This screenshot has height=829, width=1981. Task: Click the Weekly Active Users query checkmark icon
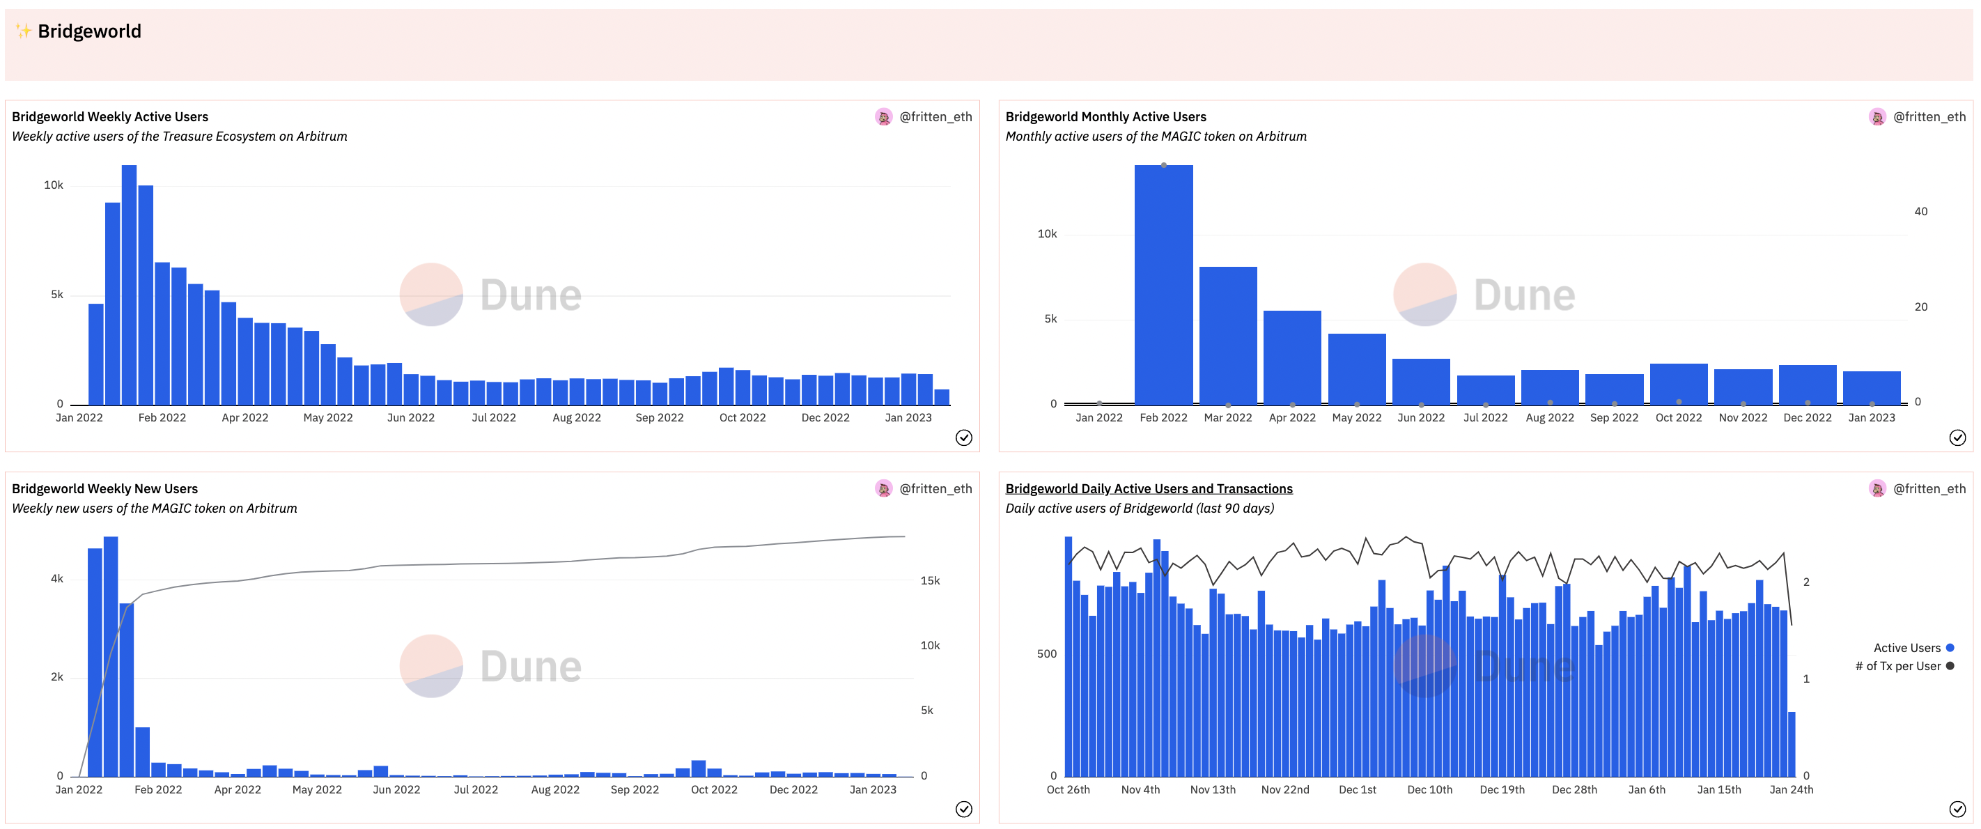(x=963, y=437)
